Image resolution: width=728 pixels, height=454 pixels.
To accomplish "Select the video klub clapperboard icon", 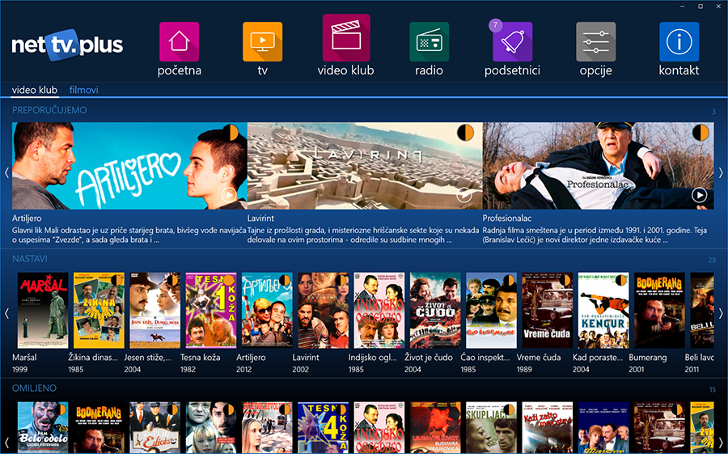I will pos(346,38).
